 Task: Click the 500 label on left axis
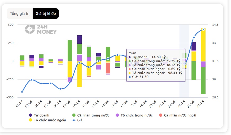(x=11, y=25)
